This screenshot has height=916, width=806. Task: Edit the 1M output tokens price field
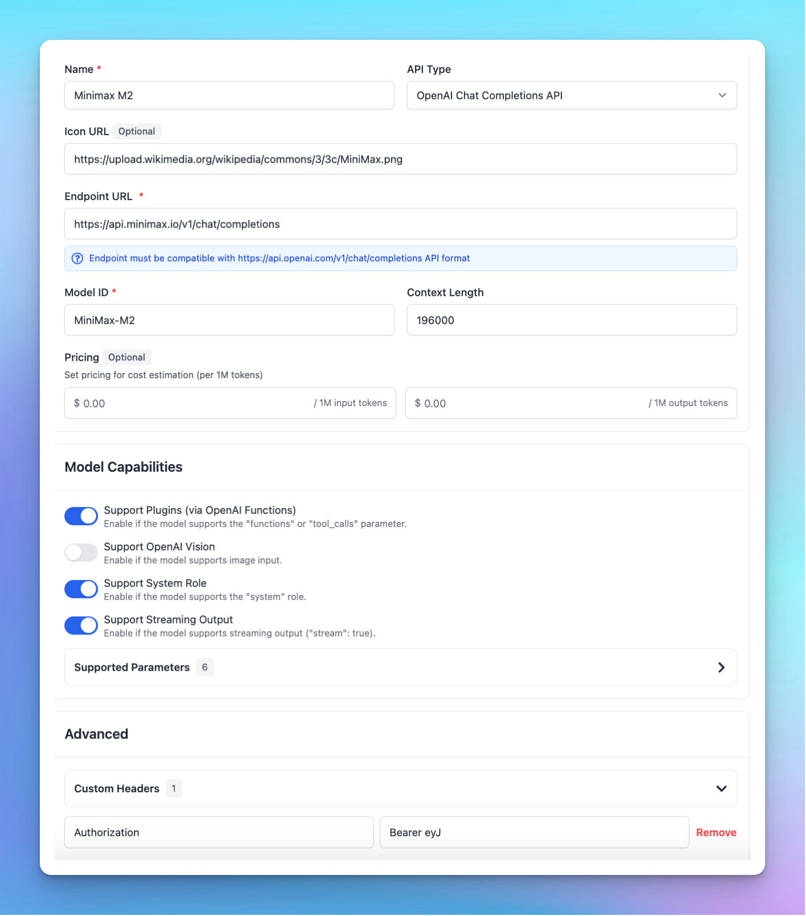[x=571, y=403]
